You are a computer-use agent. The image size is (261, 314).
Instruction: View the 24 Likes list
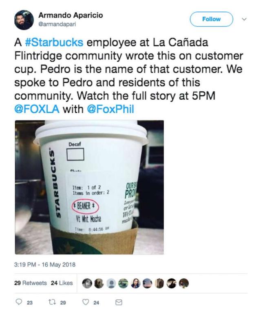(x=62, y=283)
